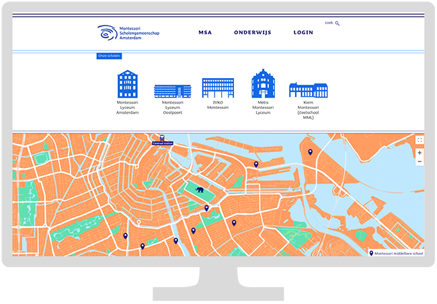Open the MSA menu
This screenshot has width=437, height=304.
205,33
